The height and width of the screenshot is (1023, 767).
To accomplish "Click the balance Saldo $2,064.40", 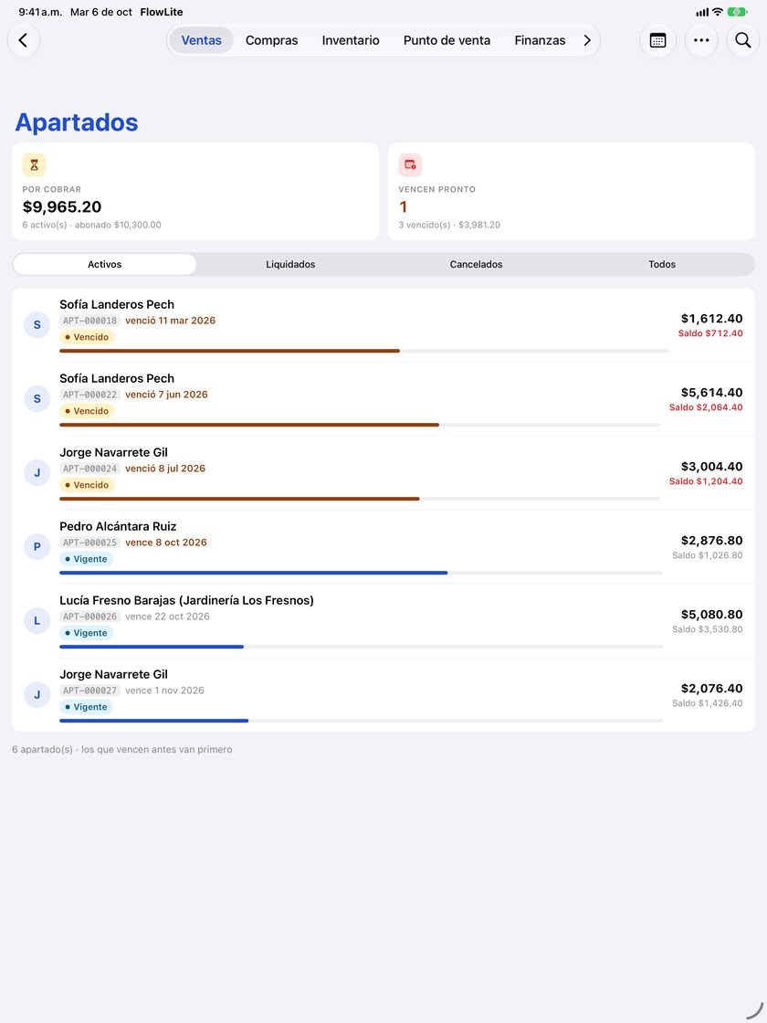I will (x=706, y=407).
